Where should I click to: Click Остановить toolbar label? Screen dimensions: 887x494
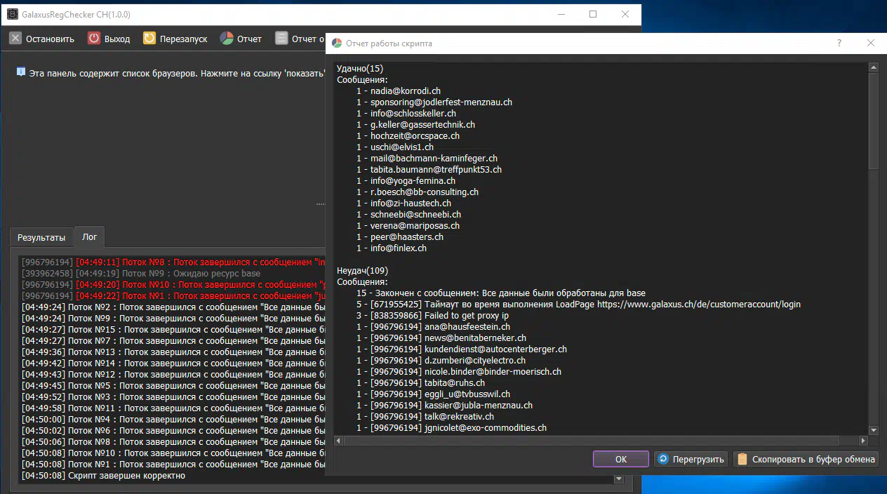(50, 39)
